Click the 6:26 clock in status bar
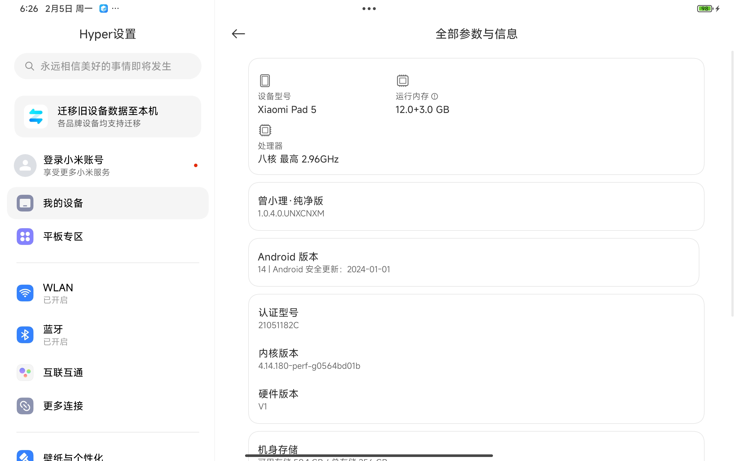The image size is (738, 461). [29, 9]
